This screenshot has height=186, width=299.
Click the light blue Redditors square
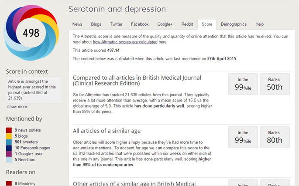click(x=9, y=160)
